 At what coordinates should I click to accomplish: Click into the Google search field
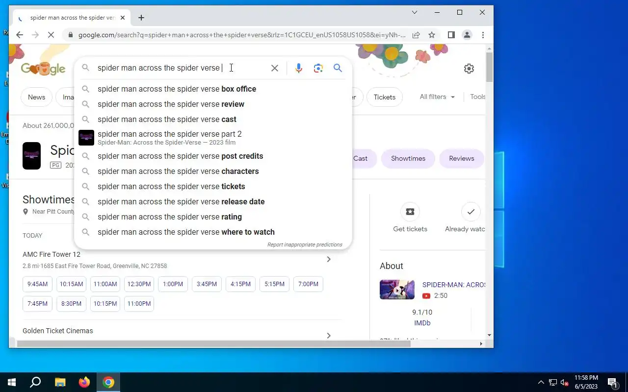(182, 68)
